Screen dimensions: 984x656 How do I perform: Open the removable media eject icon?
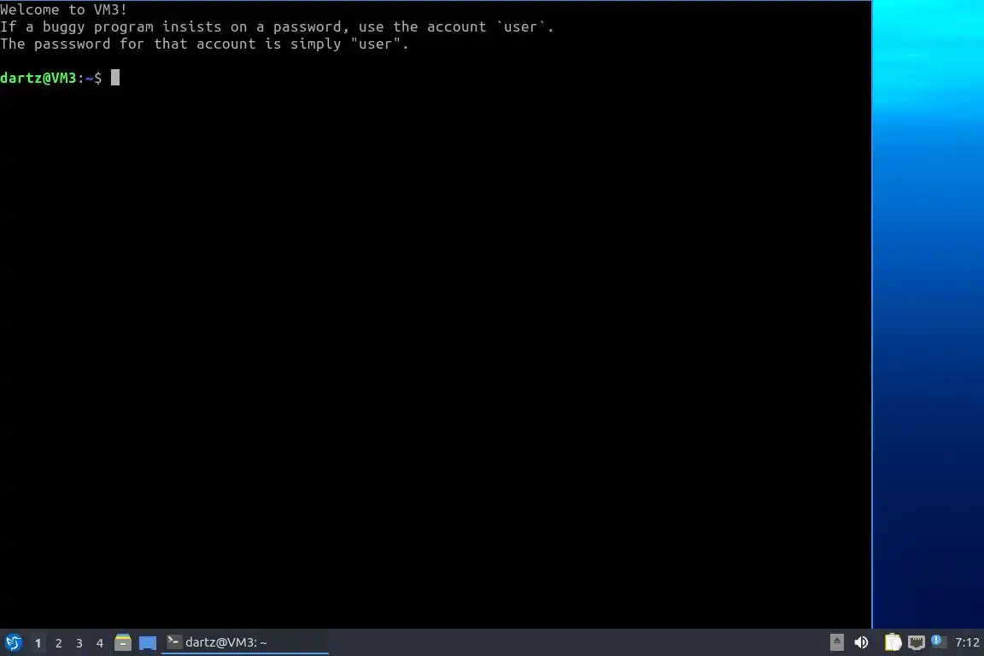[836, 642]
